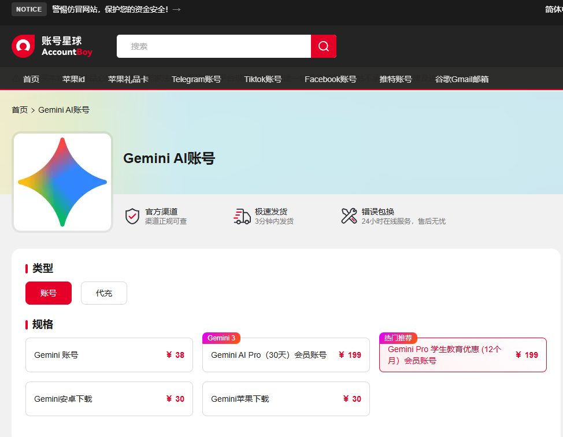Click the Gemini AI star logo image

click(x=62, y=182)
